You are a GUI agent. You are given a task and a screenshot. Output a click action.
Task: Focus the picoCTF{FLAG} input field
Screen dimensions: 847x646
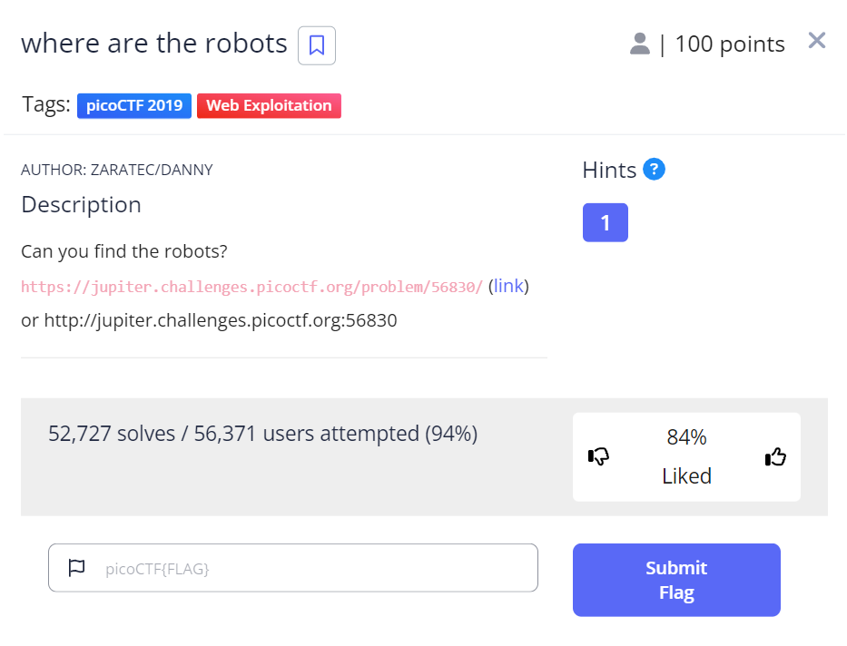(x=309, y=569)
